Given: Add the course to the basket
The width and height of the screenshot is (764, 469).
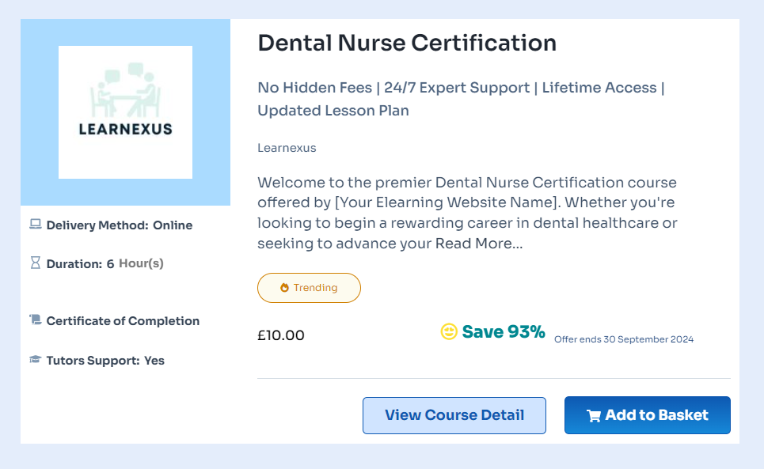Looking at the screenshot, I should click(x=647, y=414).
